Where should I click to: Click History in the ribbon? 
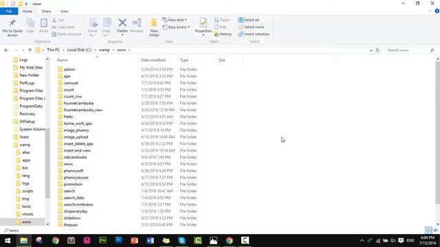pos(223,34)
